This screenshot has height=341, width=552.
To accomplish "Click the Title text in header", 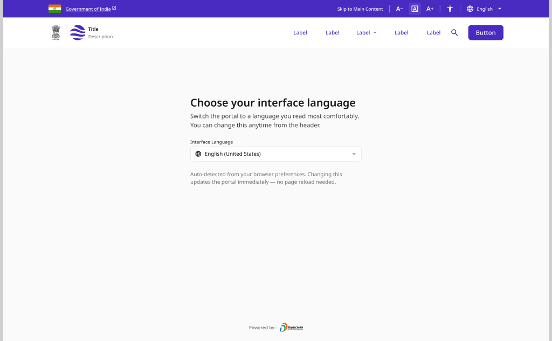I will tap(93, 29).
